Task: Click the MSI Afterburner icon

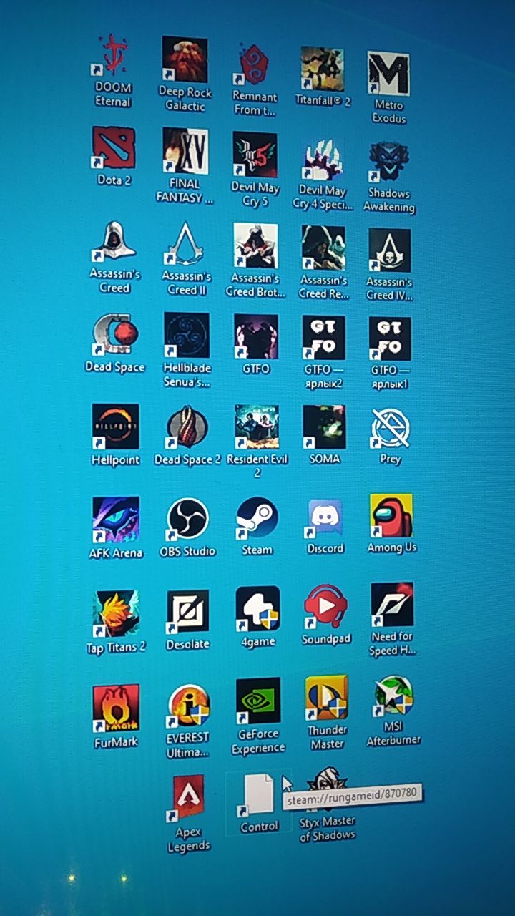Action: (393, 693)
